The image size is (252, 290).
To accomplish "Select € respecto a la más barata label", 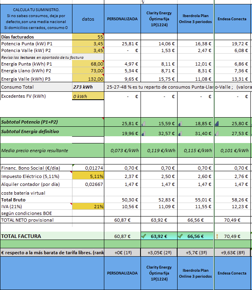I will pos(52,252).
